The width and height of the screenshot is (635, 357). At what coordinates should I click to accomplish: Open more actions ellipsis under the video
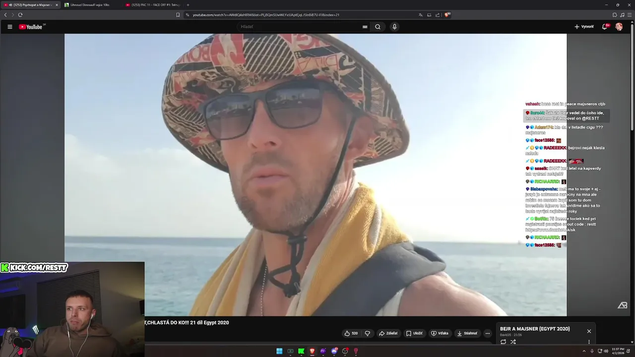(x=487, y=333)
